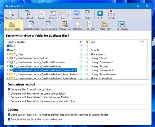Screen dimensions: 155x127
Task: Click the PayPal Donate icon
Action: (x=111, y=13)
